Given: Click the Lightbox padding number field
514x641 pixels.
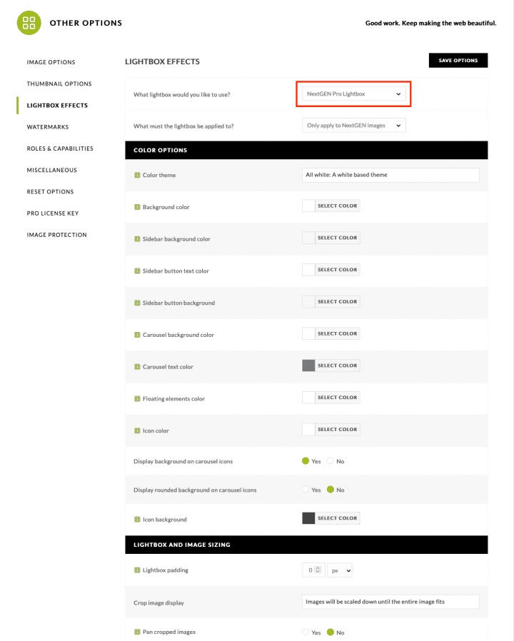Looking at the screenshot, I should point(313,570).
